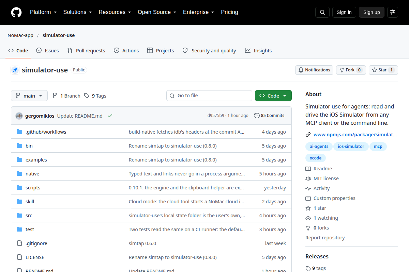Screen dimensions: 409x272
Task: Click the tags icon next to 9 Tags
Action: click(87, 96)
